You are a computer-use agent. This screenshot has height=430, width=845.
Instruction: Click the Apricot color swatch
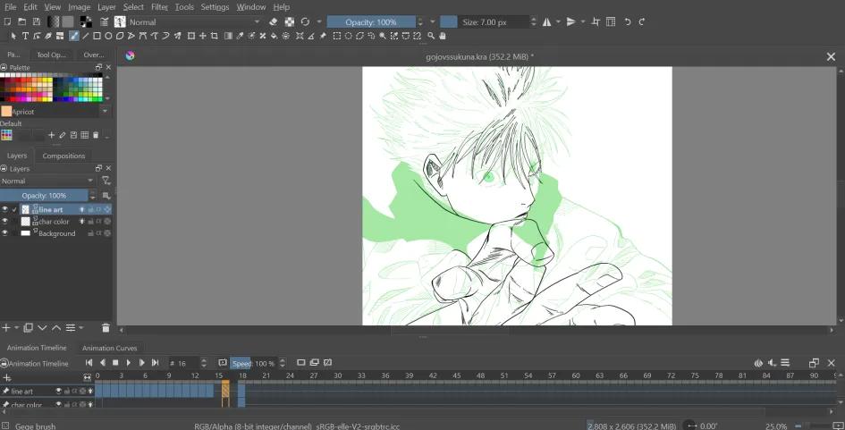point(6,112)
